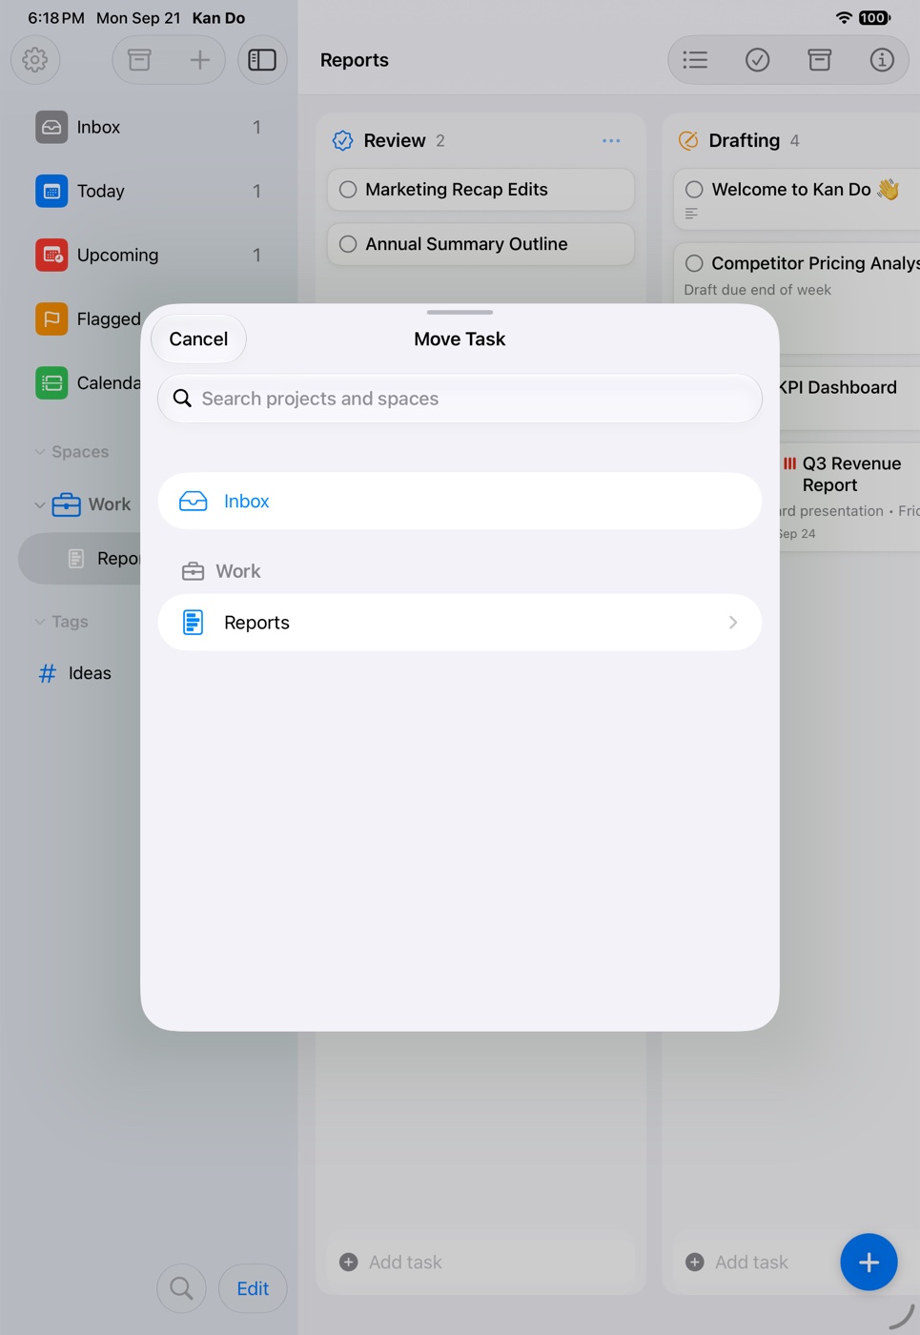
Task: Open Calendar in the sidebar
Action: click(86, 382)
